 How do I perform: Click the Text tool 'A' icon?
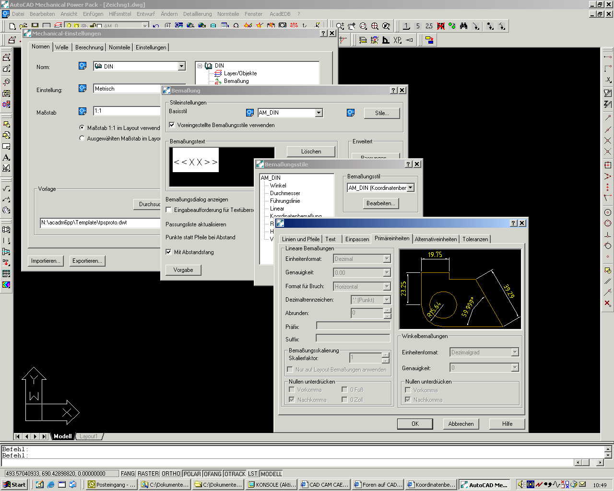pyautogui.click(x=6, y=157)
